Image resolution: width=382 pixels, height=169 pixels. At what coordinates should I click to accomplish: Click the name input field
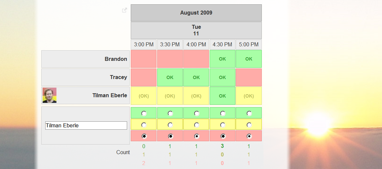(86, 125)
